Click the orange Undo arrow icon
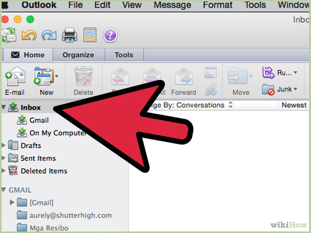Image resolution: width=311 pixels, height=233 pixels. (29, 35)
